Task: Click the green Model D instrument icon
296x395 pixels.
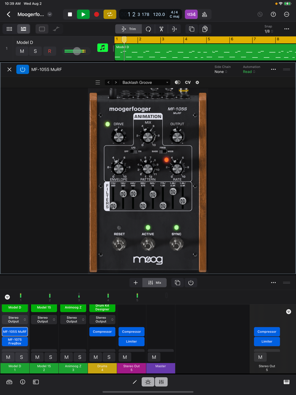Action: pyautogui.click(x=102, y=48)
